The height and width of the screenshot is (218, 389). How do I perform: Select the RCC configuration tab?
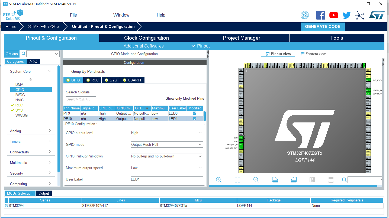click(92, 80)
